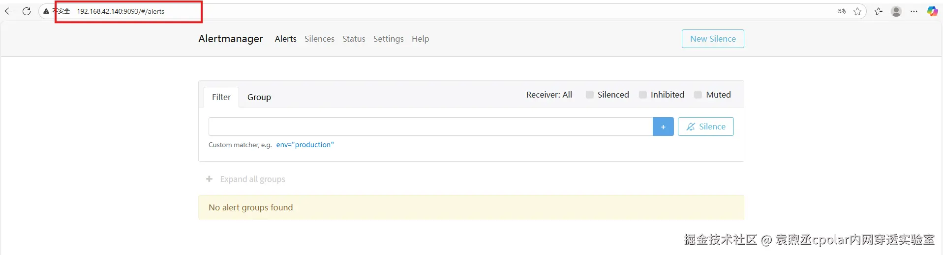Image resolution: width=943 pixels, height=255 pixels.
Task: Click the New Silence button
Action: (713, 39)
